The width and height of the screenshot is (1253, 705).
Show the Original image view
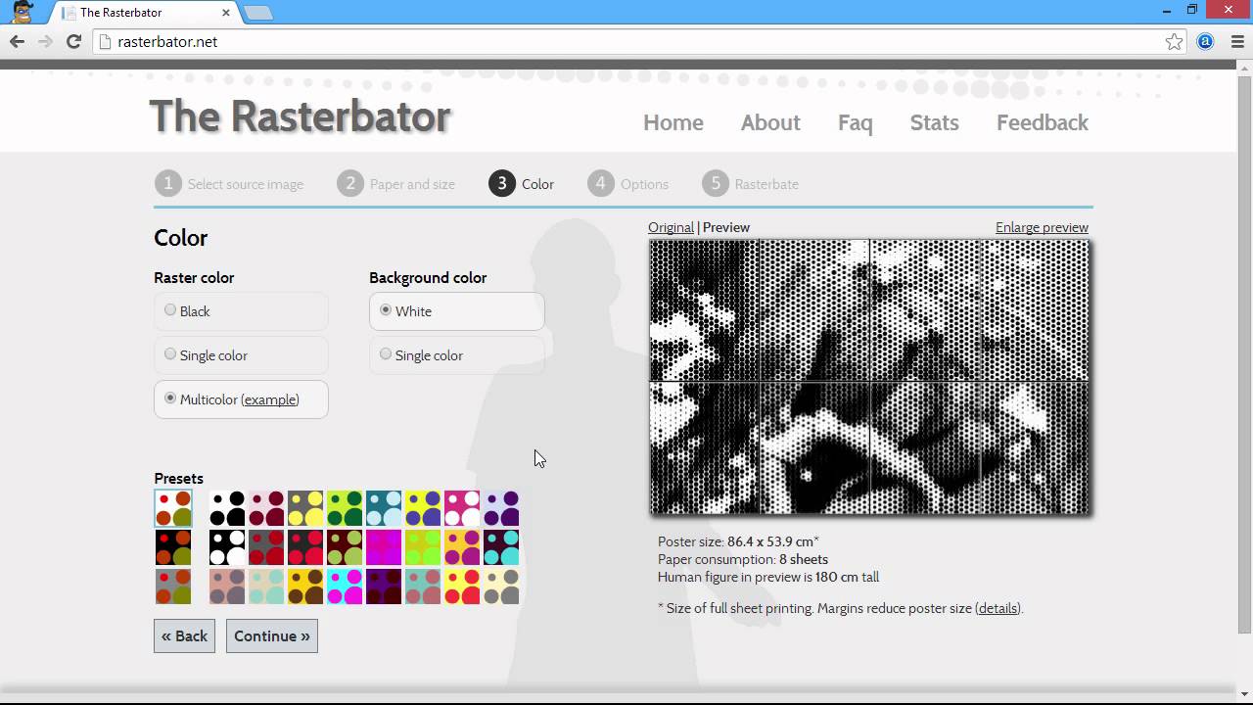(x=671, y=227)
